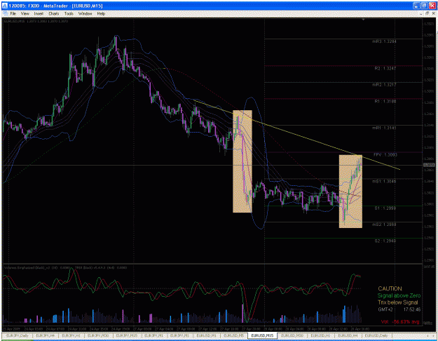438x341 pixels.
Task: Click the mR1 : 1.3141 pivot label
Action: [384, 128]
